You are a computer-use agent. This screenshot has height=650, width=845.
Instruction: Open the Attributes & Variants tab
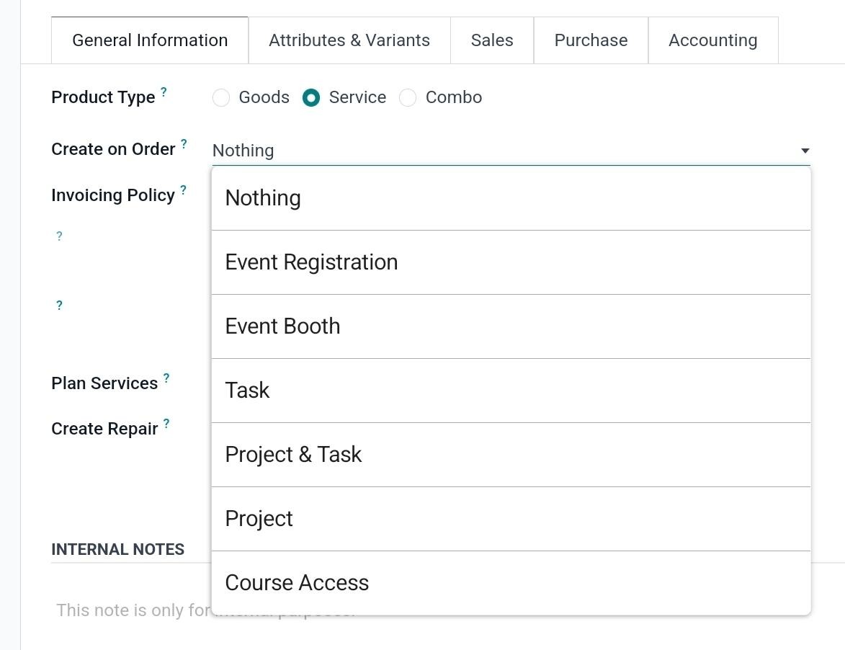pos(349,40)
